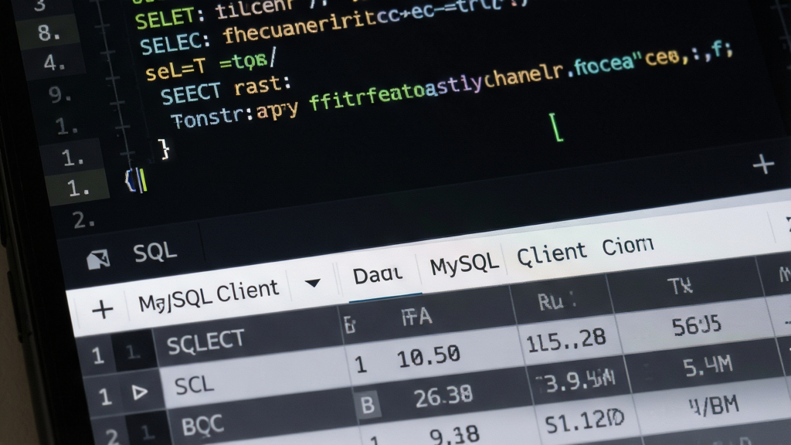Open the Ciom tab
This screenshot has height=445, width=791.
coord(628,246)
